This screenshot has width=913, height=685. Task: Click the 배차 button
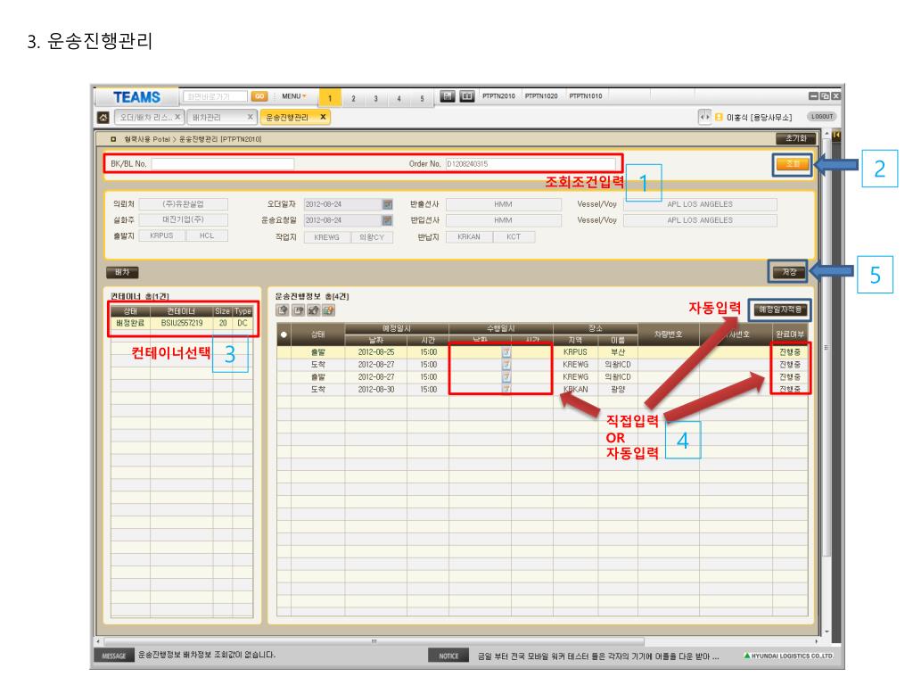tap(122, 272)
